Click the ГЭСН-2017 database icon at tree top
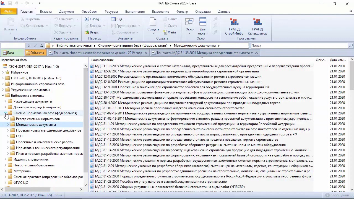Viewport: 354px width, 199px height. [x=5, y=67]
